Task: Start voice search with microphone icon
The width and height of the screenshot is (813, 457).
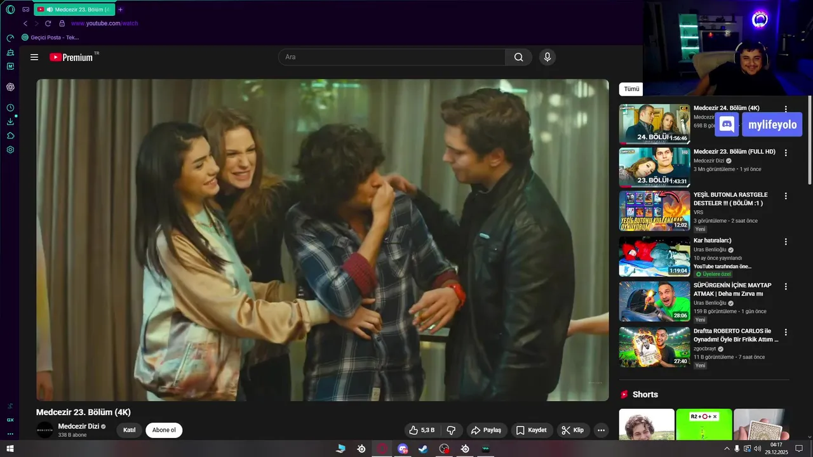Action: pos(548,57)
